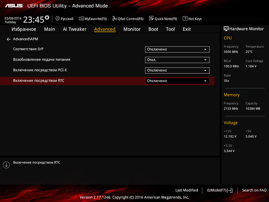
Task: Click the date and time settings gear icon
Action: (x=47, y=17)
